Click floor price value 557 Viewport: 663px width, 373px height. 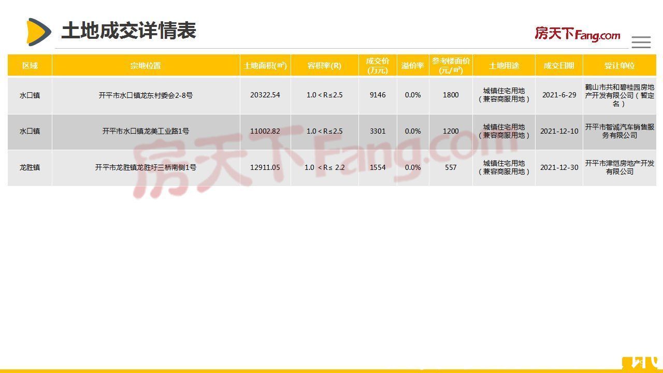[451, 167]
